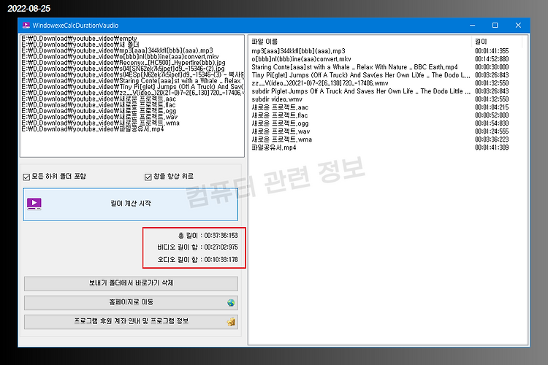Viewport: 548px width, 365px height.
Task: Open 프로그램 후원 계좌 안내 및 프로그램 정보
Action: pyautogui.click(x=131, y=322)
